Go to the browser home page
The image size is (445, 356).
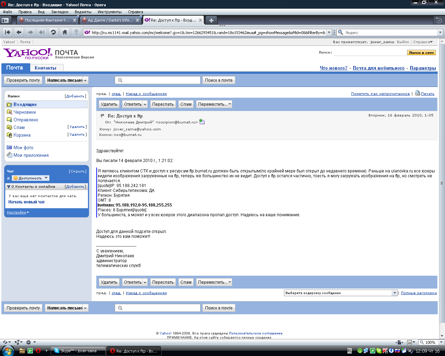point(65,32)
